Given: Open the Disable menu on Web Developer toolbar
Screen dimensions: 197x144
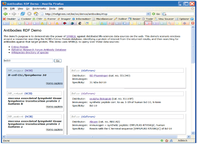Looking at the screenshot, I should [x=9, y=19].
